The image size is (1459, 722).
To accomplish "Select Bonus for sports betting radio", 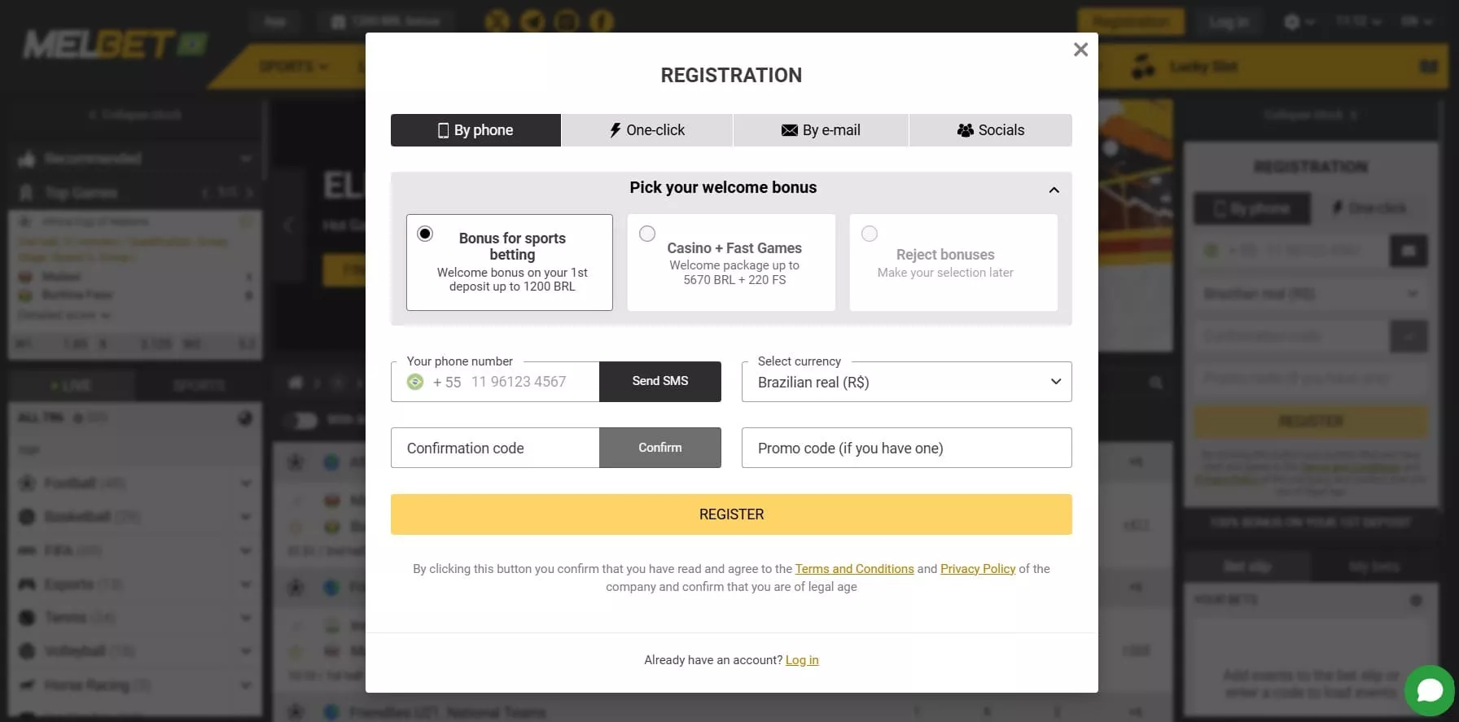I will [425, 234].
